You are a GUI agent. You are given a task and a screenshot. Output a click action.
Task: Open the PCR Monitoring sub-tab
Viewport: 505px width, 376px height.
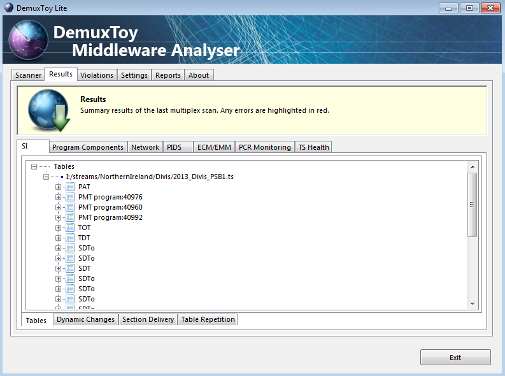[265, 147]
